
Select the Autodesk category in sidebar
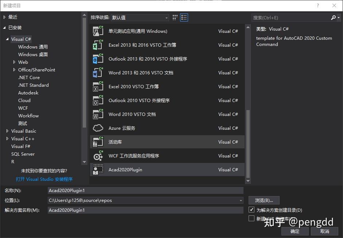point(28,93)
